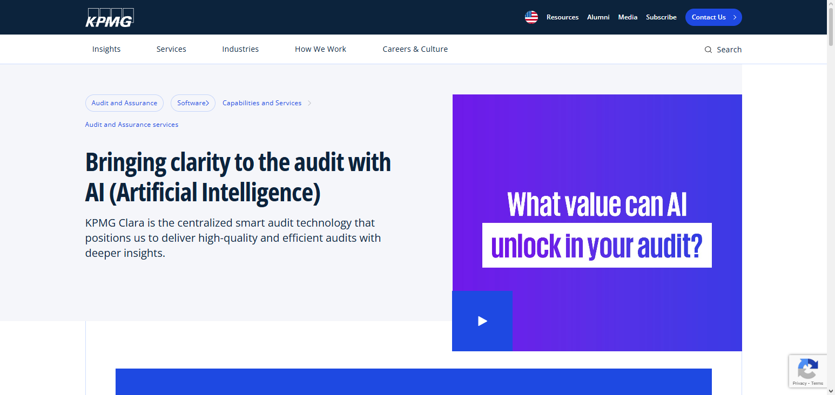Click the video thumbnail asking about AI value

(597, 222)
